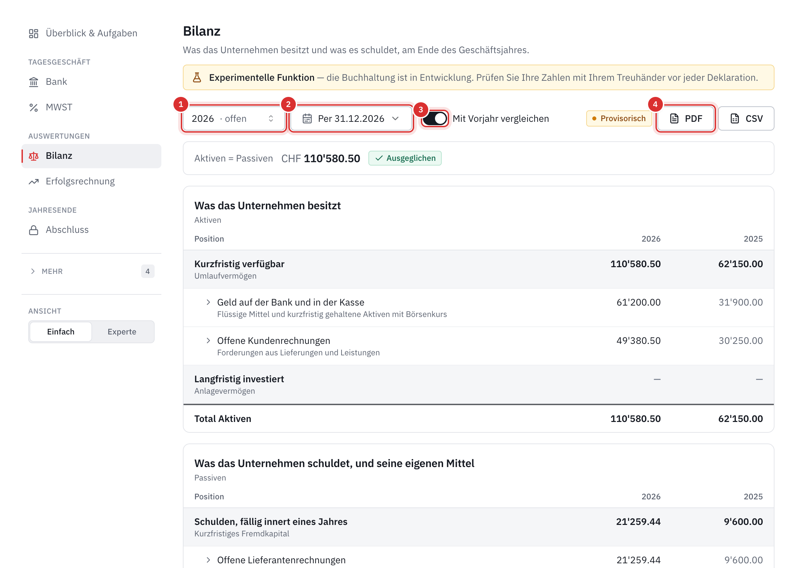Screen dimensions: 796x568
Task: Switch view to Experte
Action: click(x=122, y=331)
